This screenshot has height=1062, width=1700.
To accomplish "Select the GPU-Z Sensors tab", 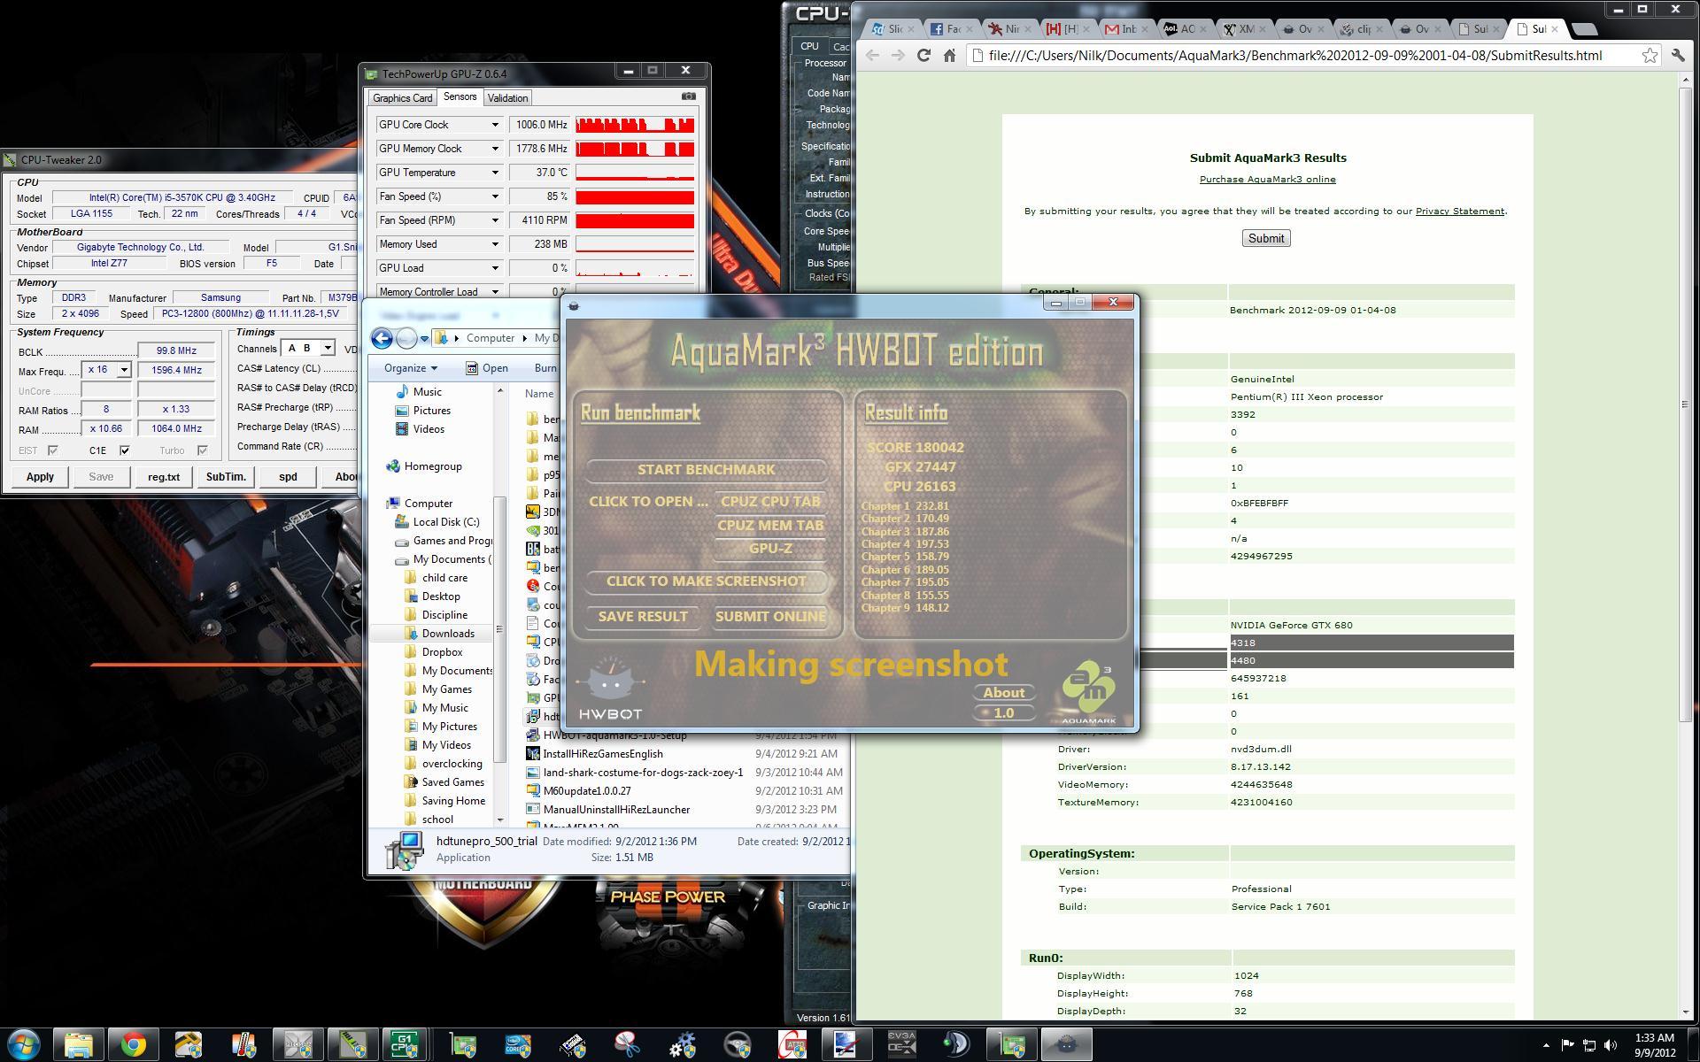I will 460,97.
